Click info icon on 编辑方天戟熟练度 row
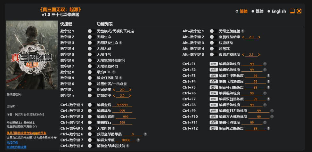 pyautogui.click(x=272, y=116)
